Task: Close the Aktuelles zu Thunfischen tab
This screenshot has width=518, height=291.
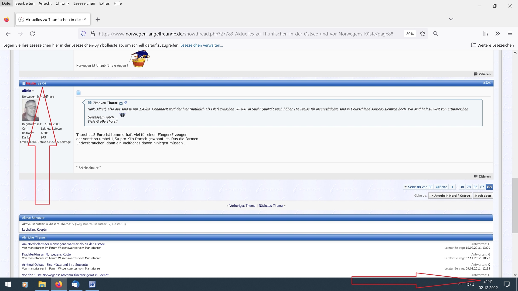Action: click(85, 19)
